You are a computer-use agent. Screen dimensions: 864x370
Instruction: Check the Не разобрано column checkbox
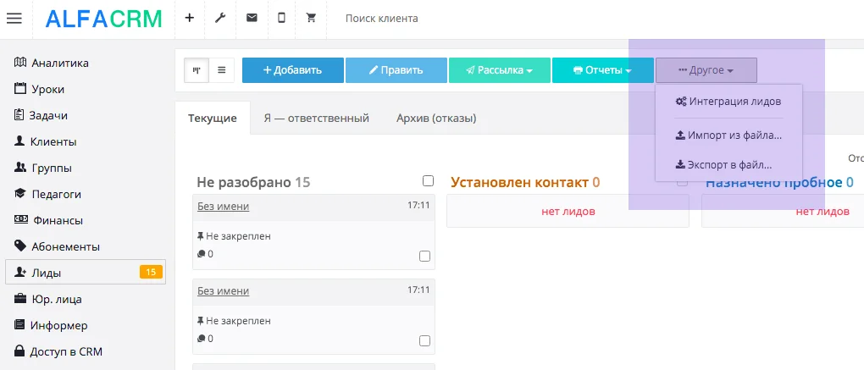[x=428, y=181]
